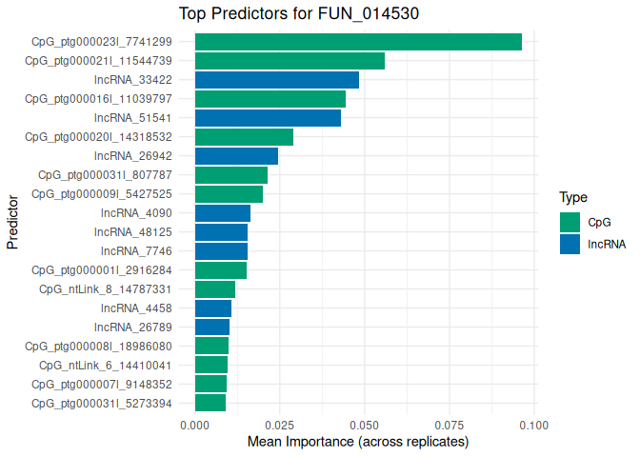
Task: Click the CpG_ptg000021l_11544739 bar
Action: [290, 61]
